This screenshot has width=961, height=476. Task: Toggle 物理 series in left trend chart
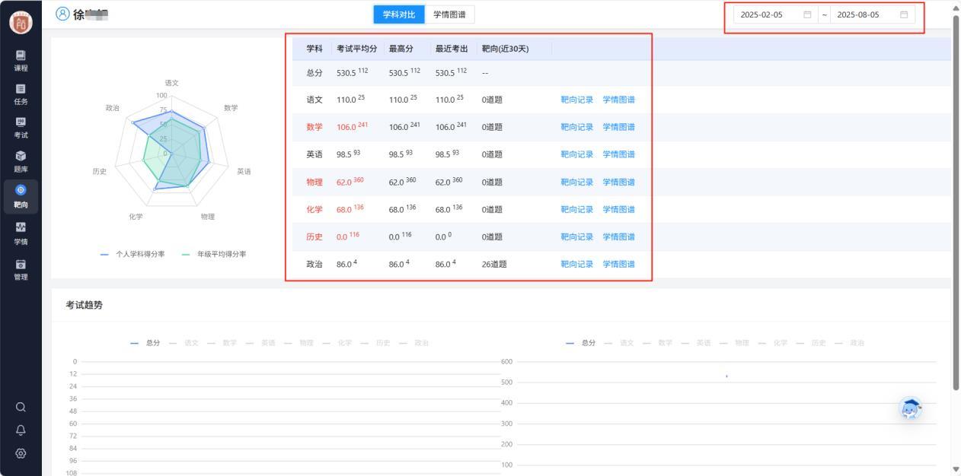299,343
